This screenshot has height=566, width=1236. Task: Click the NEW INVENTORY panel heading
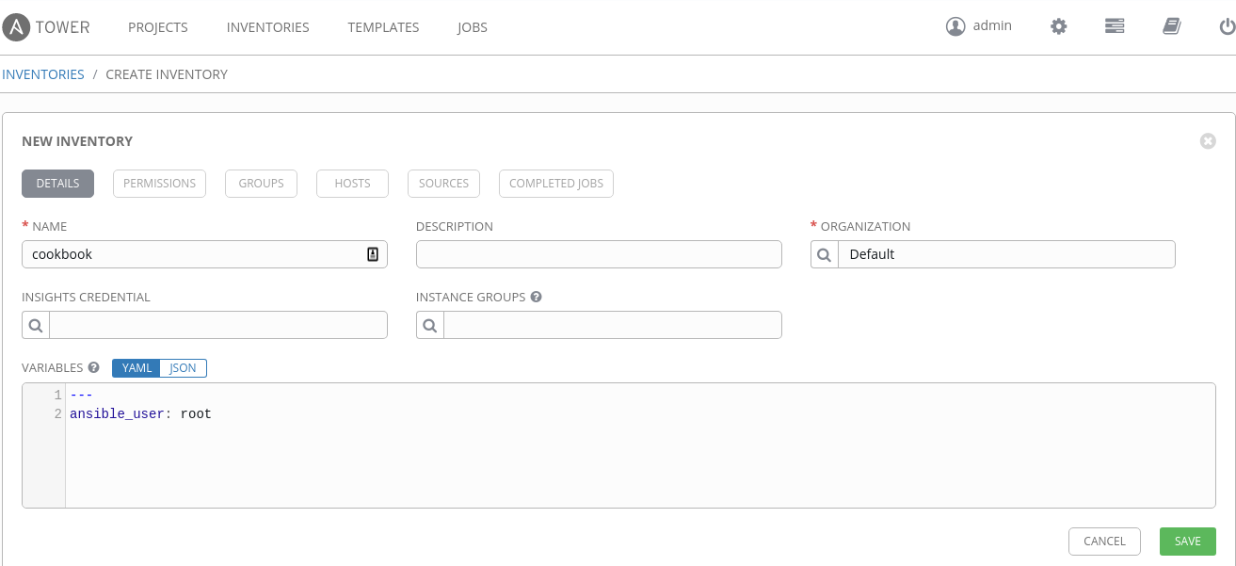pyautogui.click(x=77, y=141)
